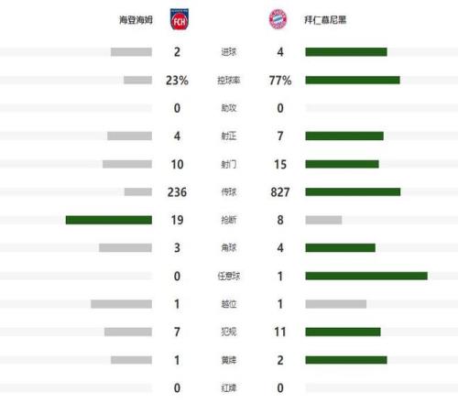Click Heidenheim's 236 passes value
458x403 pixels.
coord(177,192)
